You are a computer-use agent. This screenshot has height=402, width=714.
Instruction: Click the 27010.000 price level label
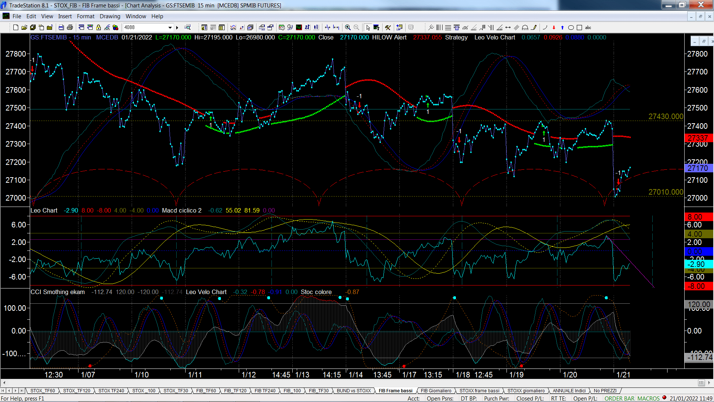pos(666,192)
